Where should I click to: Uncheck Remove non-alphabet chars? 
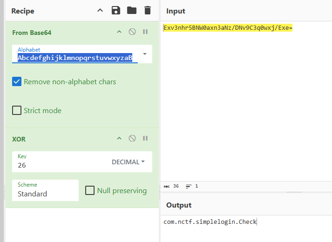(x=17, y=82)
